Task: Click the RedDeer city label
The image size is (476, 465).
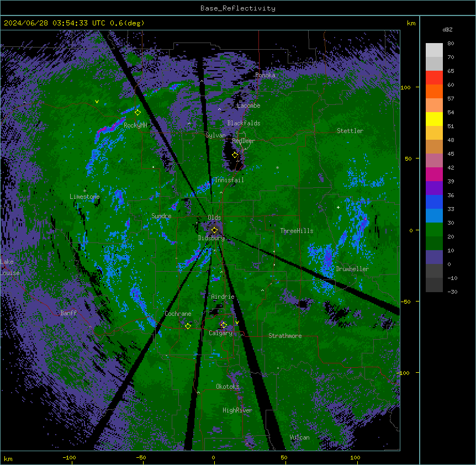Action: coord(244,141)
